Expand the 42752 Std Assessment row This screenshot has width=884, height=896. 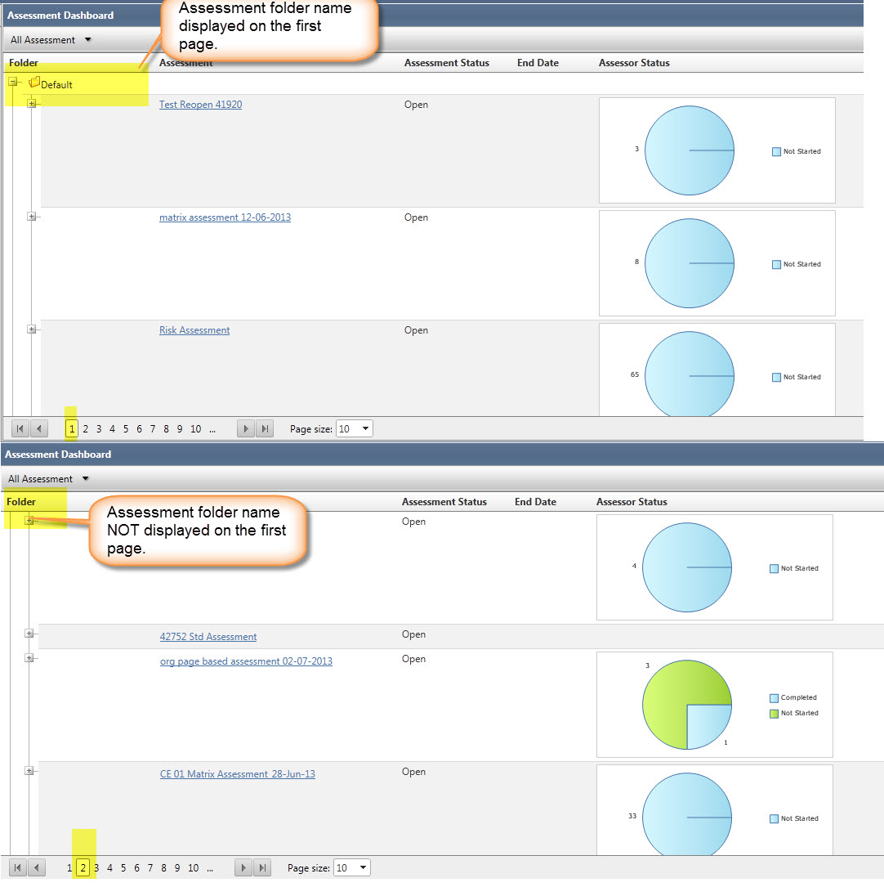(29, 633)
